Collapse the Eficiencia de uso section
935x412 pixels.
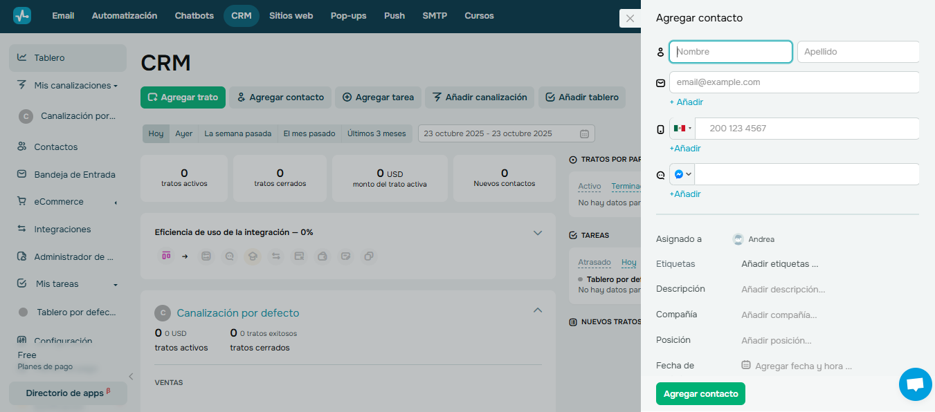click(538, 233)
